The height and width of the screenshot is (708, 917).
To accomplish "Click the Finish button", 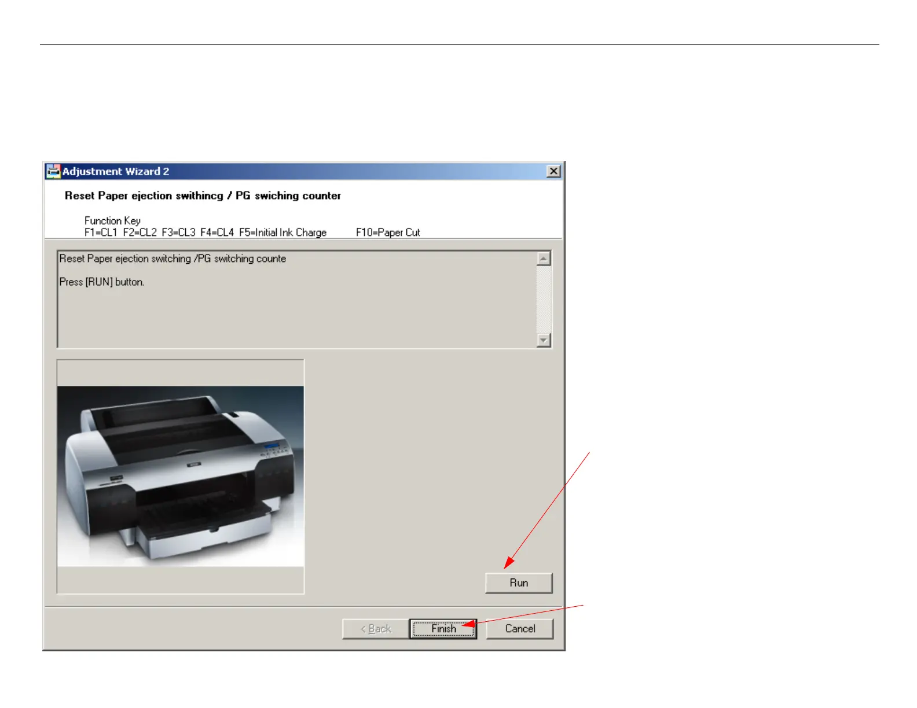I will click(443, 629).
